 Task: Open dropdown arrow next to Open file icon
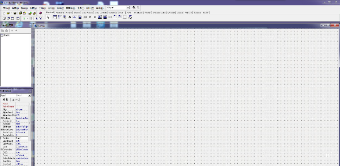click(11, 13)
